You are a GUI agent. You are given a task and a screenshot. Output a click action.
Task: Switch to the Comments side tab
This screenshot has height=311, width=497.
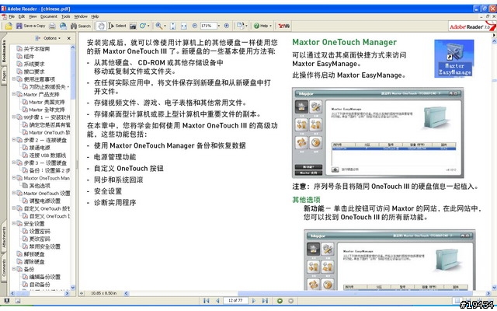point(4,267)
